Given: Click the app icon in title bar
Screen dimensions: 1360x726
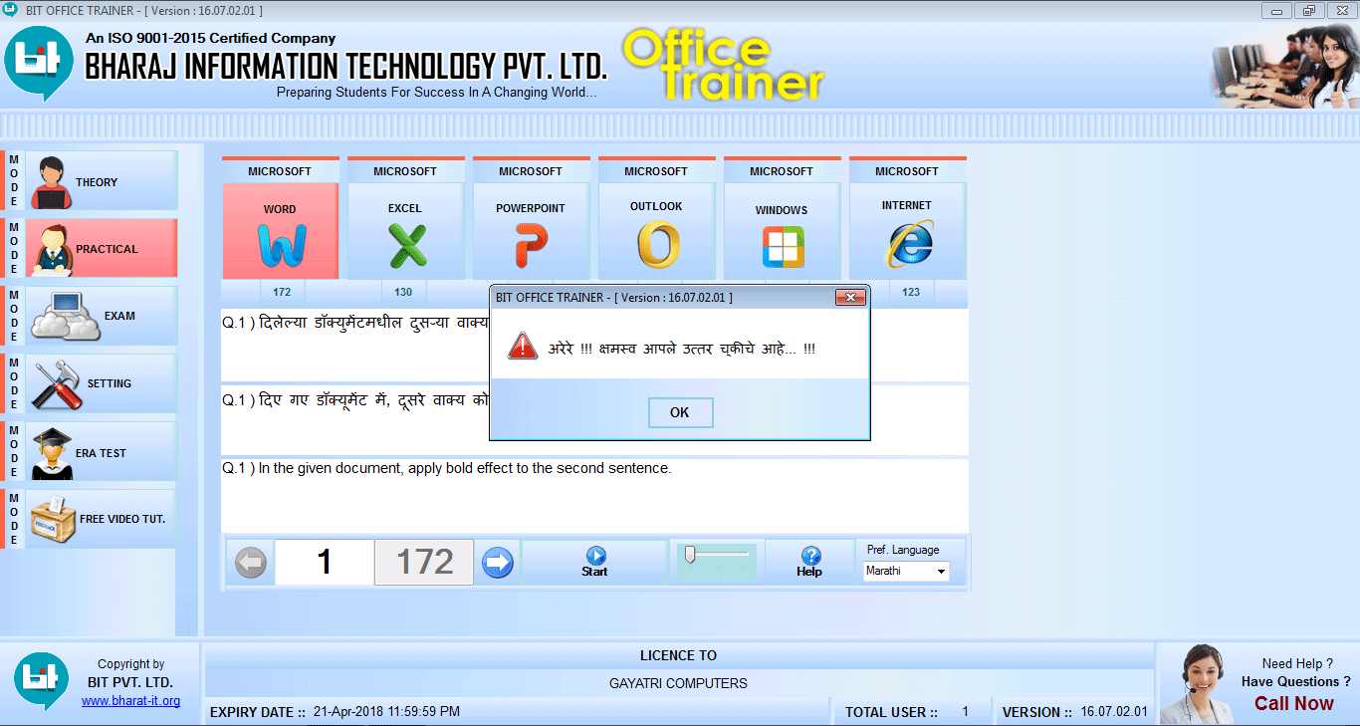Looking at the screenshot, I should click(10, 10).
